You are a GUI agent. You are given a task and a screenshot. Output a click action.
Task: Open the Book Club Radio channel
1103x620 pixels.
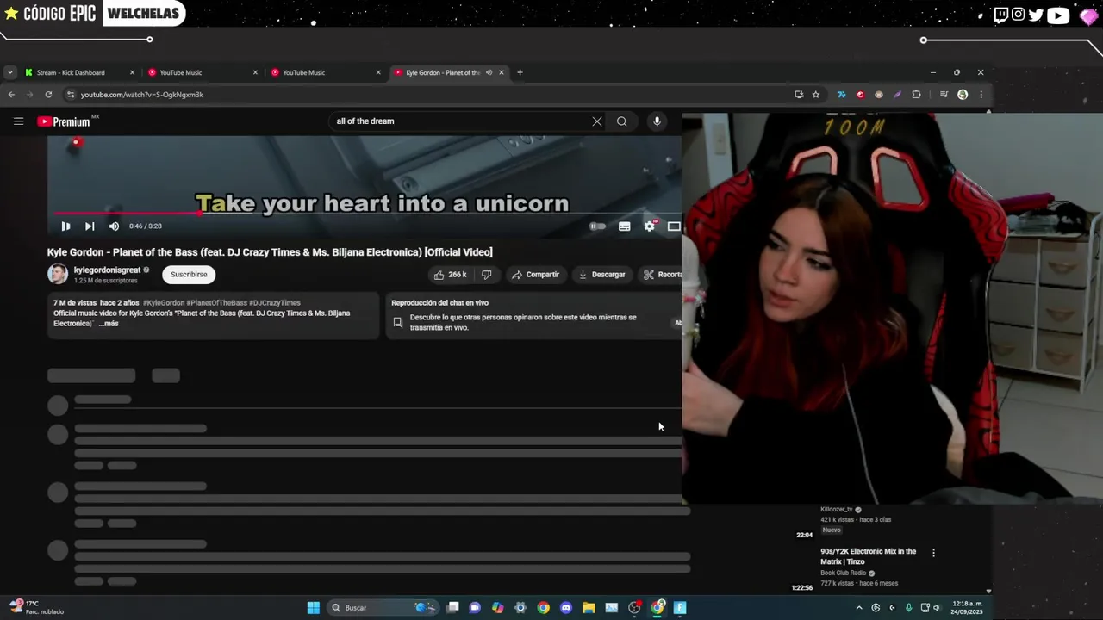tap(843, 573)
